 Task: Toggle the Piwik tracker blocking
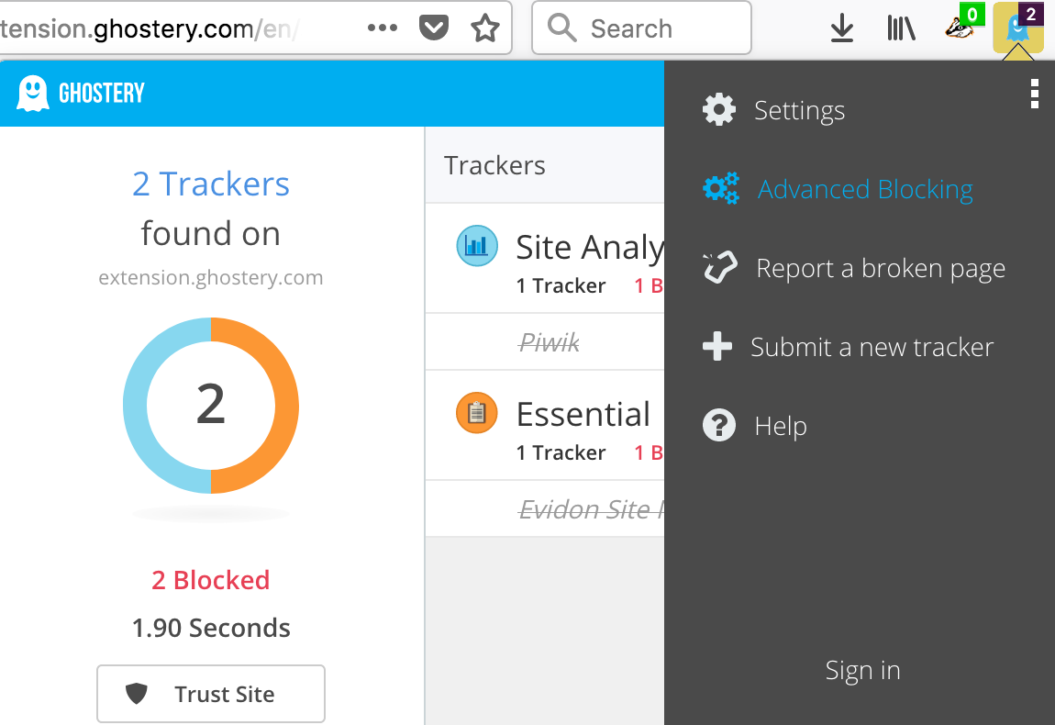click(x=550, y=343)
